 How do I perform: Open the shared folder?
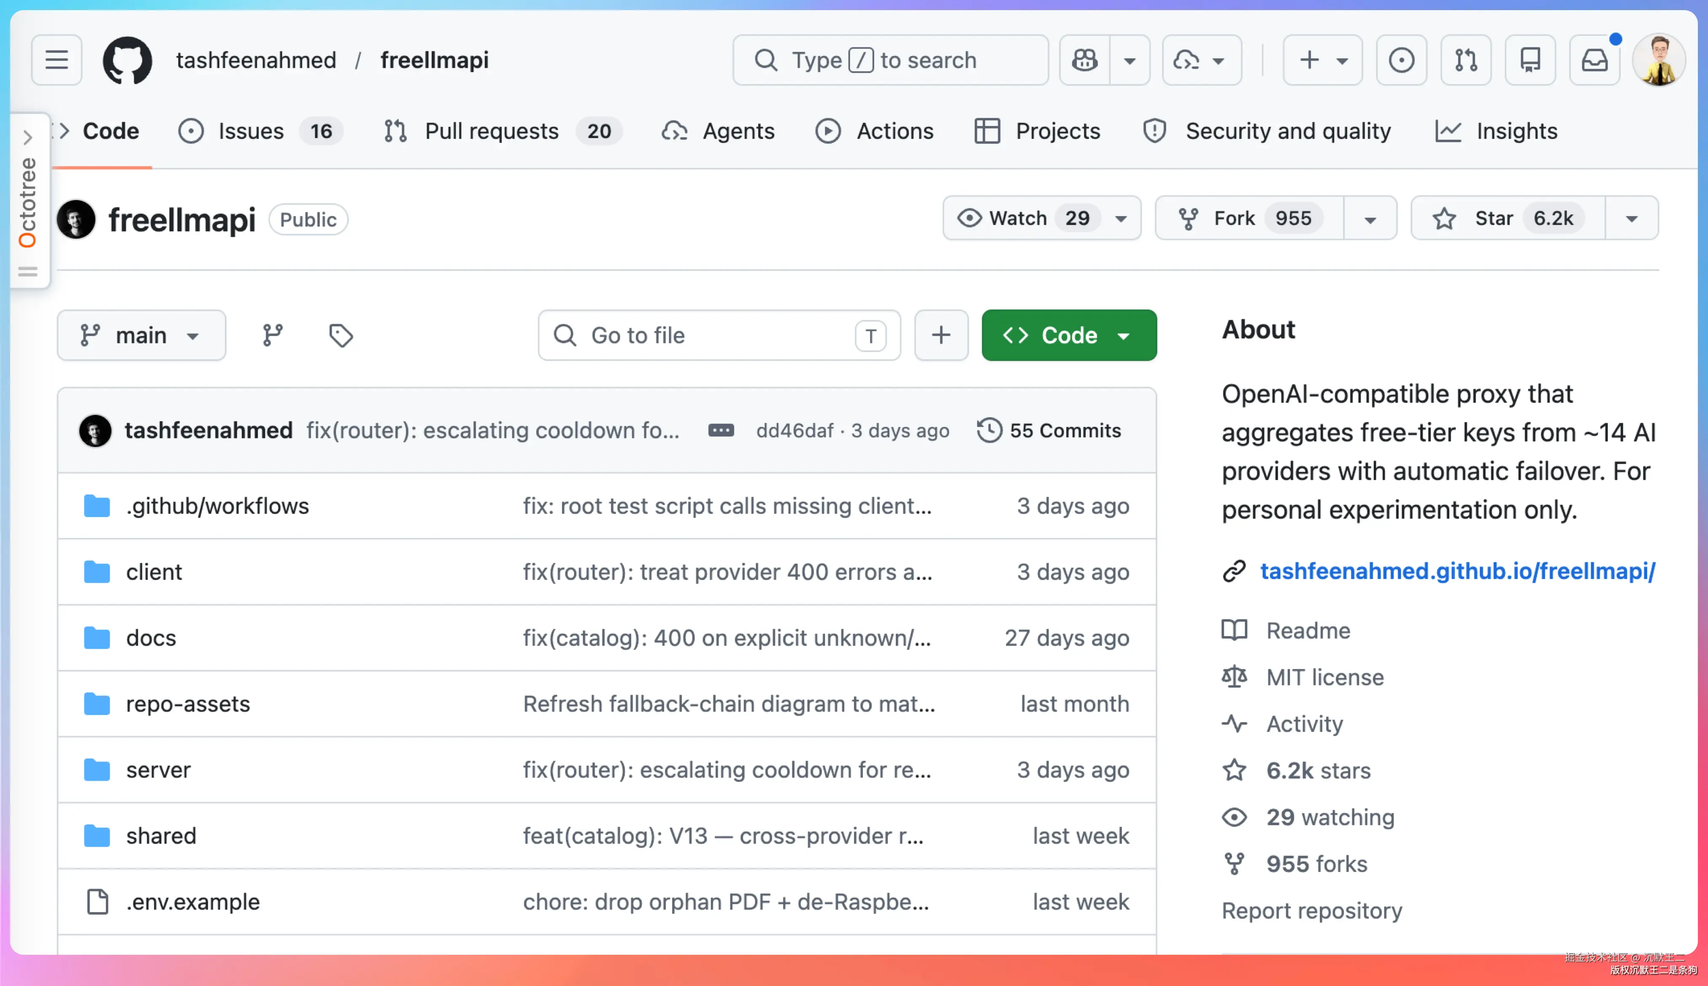(x=161, y=836)
